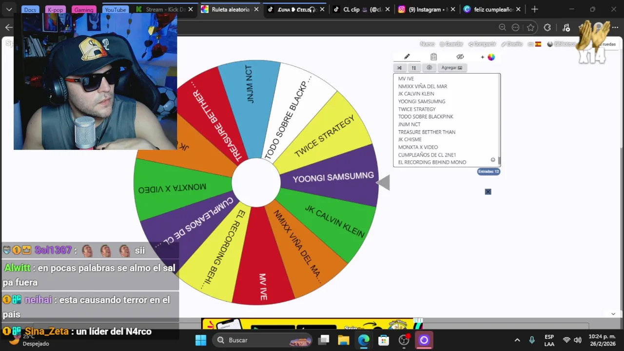
Task: Close the small X box below entries
Action: pos(488,192)
